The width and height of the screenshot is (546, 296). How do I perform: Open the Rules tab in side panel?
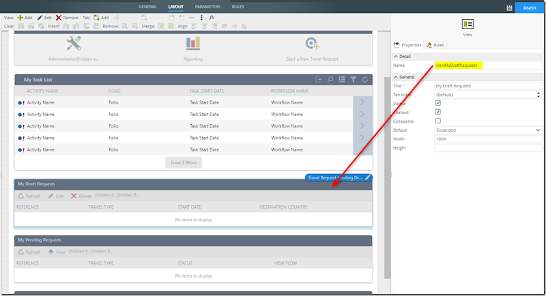tap(435, 45)
